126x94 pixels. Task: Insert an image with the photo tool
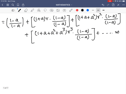[x=58, y=10]
